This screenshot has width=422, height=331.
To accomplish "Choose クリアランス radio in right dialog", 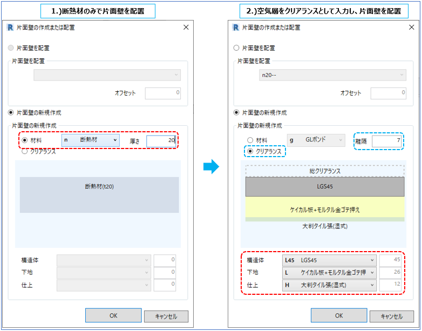I will (250, 151).
